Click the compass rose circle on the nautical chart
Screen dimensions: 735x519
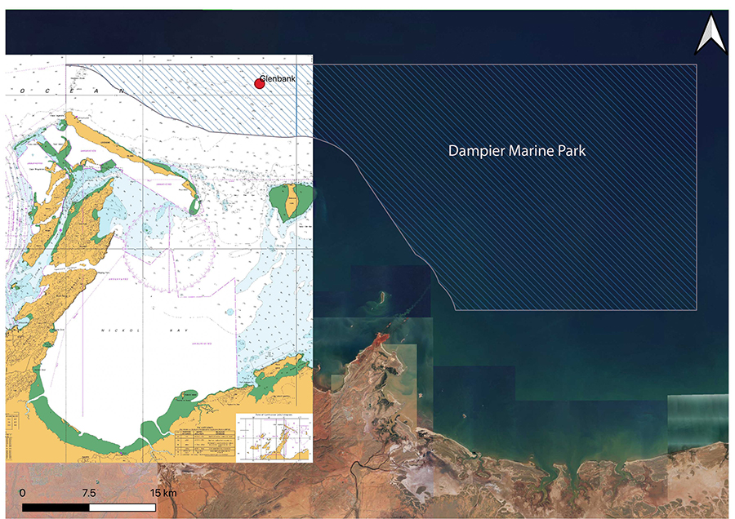(x=172, y=245)
